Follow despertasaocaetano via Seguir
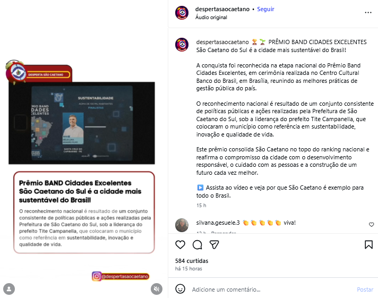 [265, 9]
